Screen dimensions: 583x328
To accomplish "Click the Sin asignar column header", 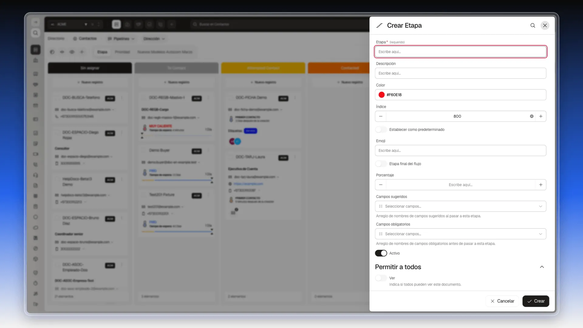I will pos(90,68).
